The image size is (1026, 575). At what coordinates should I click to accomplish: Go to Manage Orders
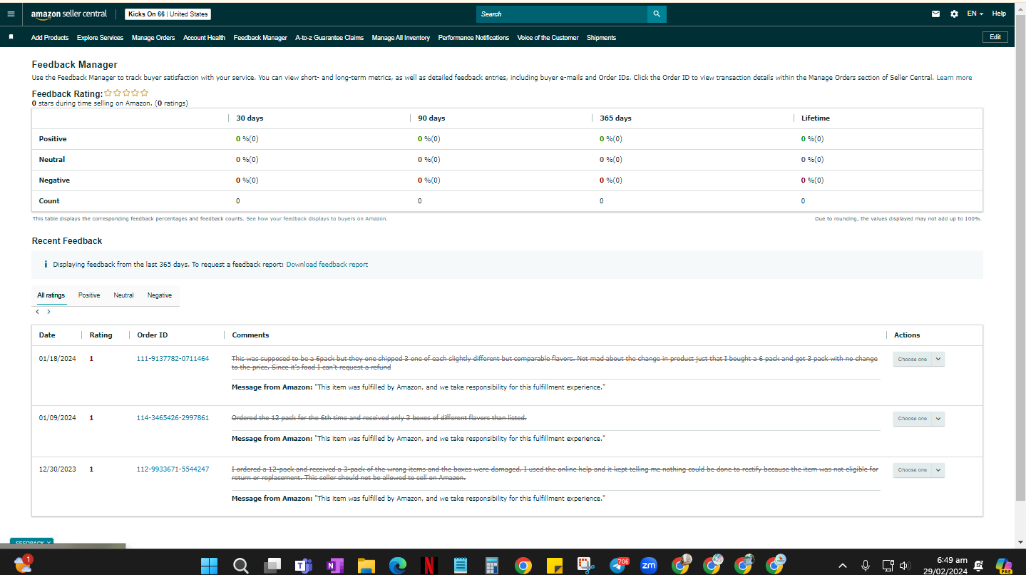pos(153,38)
